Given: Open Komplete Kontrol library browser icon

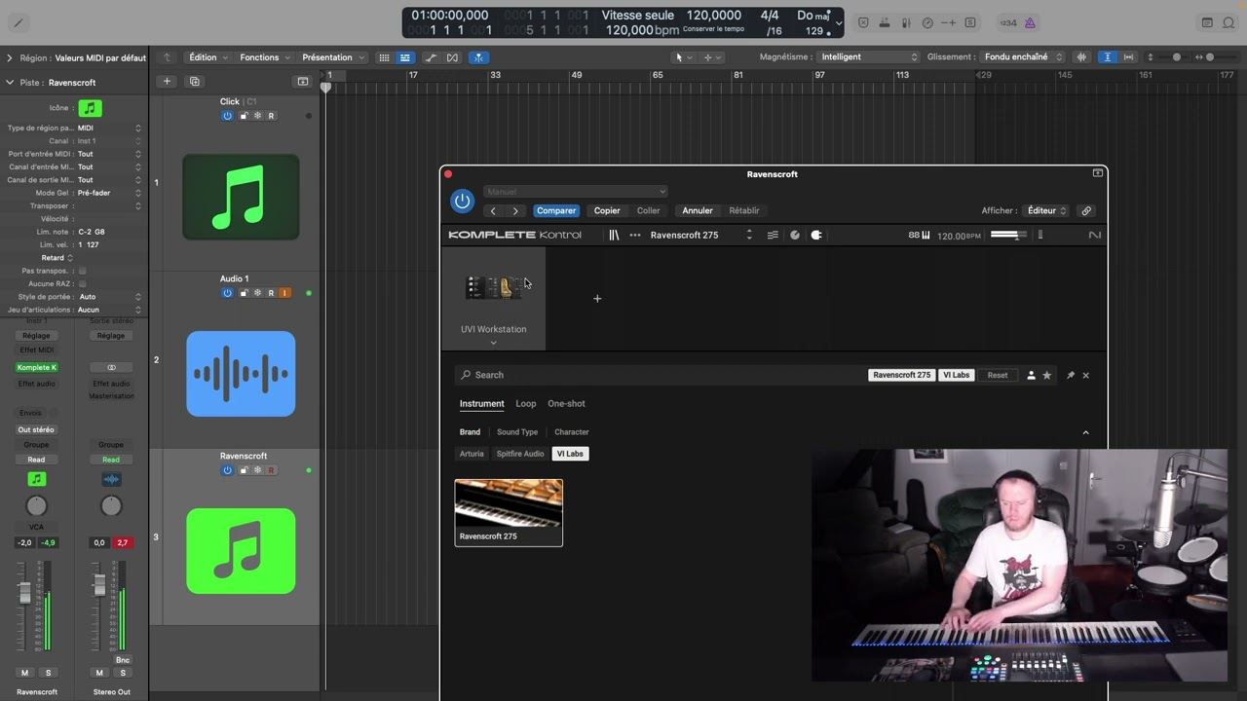Looking at the screenshot, I should click(x=614, y=235).
